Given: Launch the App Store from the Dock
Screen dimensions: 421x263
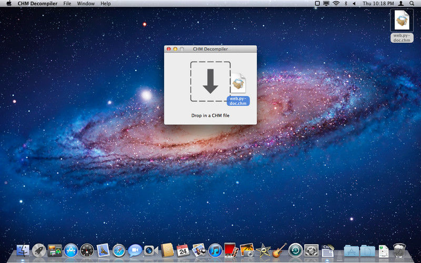Looking at the screenshot, I should click(71, 250).
